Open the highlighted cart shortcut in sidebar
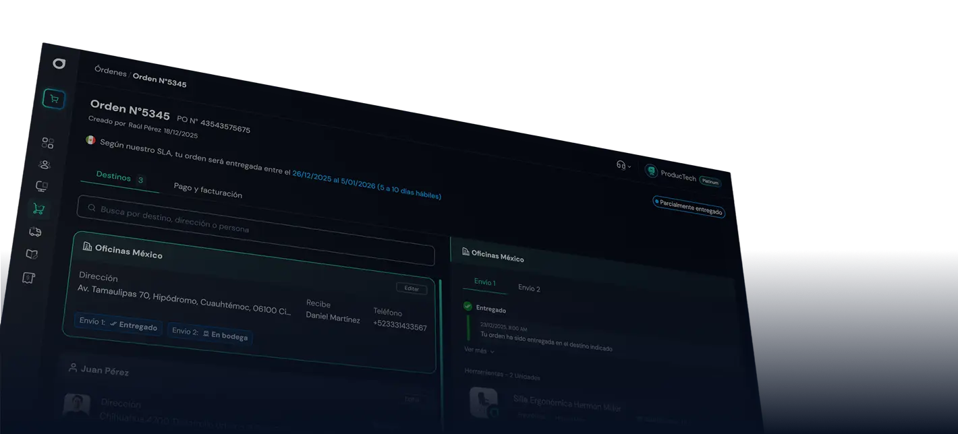The width and height of the screenshot is (958, 434). (54, 99)
